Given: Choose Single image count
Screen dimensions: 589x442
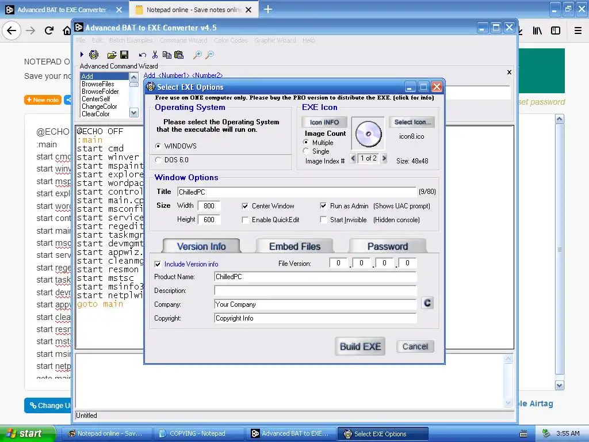Looking at the screenshot, I should (x=306, y=151).
